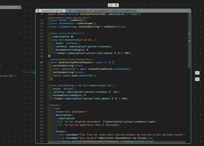Click the 'NOK' string on line 50
204x146 pixels.
click(x=116, y=92)
